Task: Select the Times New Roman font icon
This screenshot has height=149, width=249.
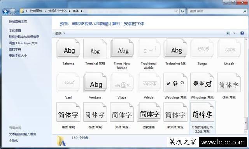Action: click(x=122, y=49)
